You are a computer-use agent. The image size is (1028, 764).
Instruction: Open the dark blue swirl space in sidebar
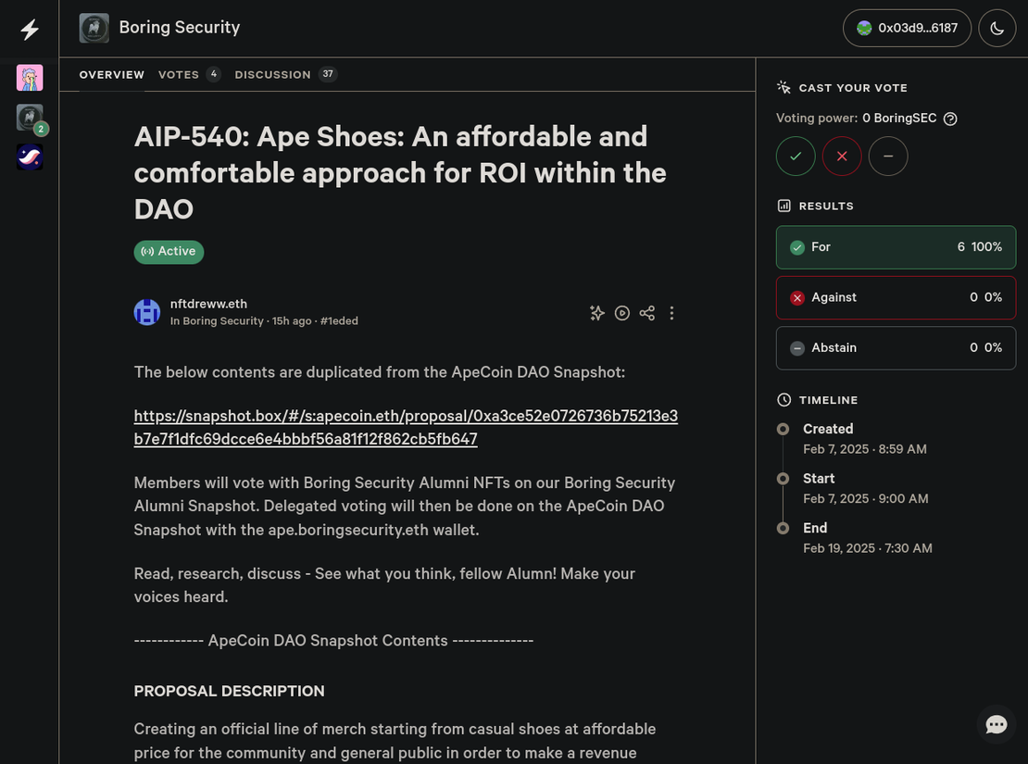pyautogui.click(x=30, y=157)
